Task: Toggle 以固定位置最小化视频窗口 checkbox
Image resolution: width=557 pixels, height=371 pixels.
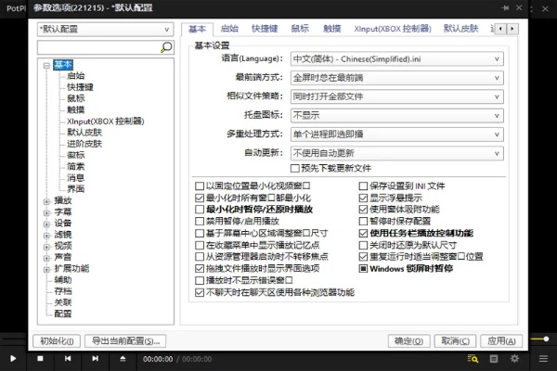Action: (200, 185)
